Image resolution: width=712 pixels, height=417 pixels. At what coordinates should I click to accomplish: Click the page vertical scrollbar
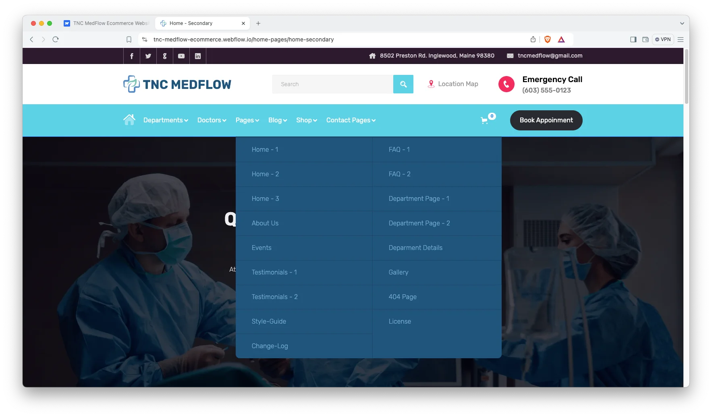[686, 76]
